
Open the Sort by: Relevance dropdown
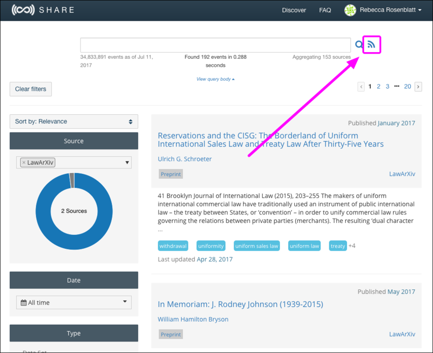74,121
